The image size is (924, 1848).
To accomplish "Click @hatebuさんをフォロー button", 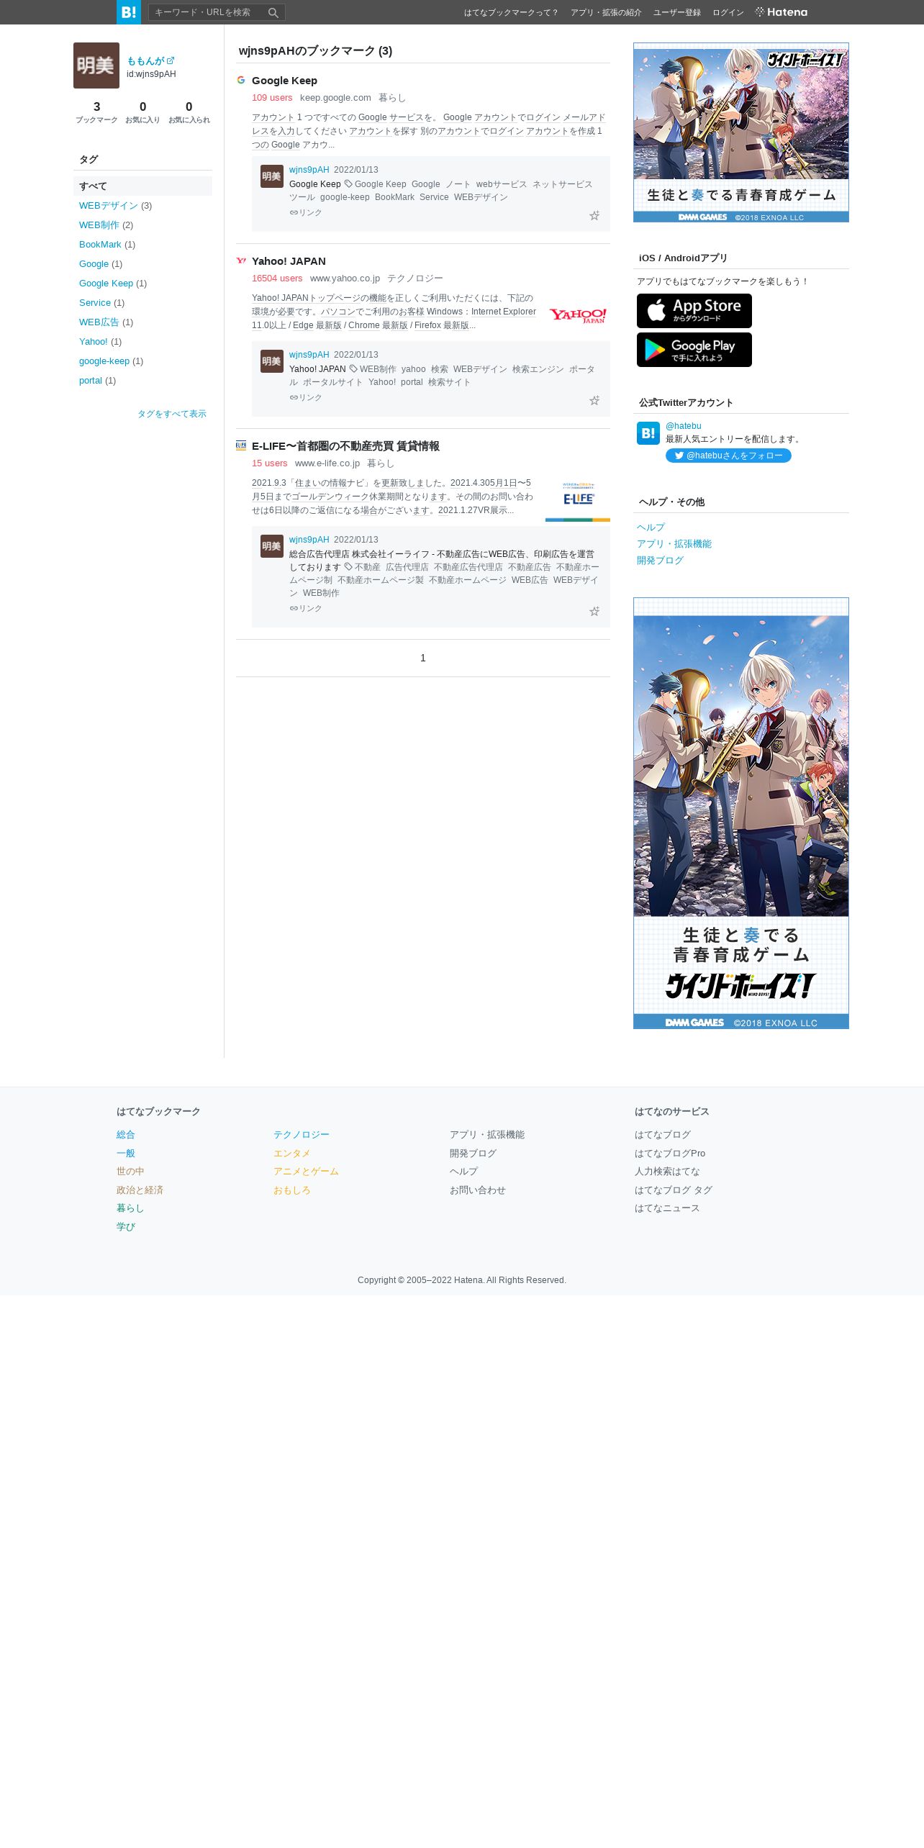I will pos(728,456).
